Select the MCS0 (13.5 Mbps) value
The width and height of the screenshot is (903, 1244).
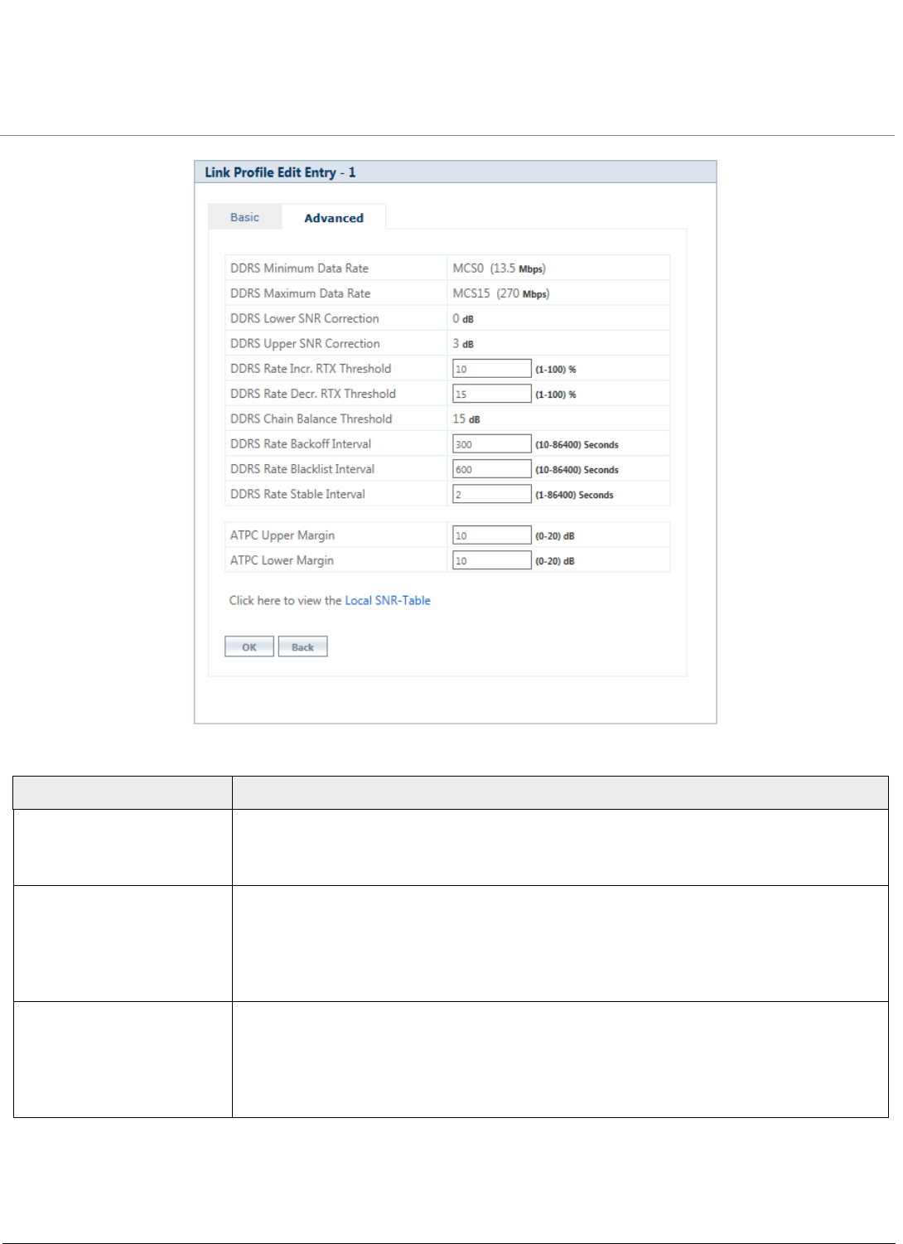pyautogui.click(x=500, y=269)
